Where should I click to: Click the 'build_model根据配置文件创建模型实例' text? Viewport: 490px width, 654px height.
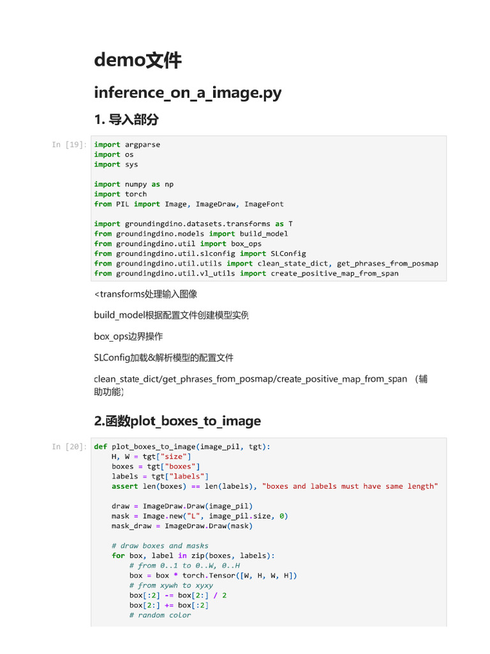(171, 316)
